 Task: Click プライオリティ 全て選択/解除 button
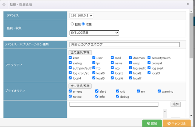(x=80, y=86)
